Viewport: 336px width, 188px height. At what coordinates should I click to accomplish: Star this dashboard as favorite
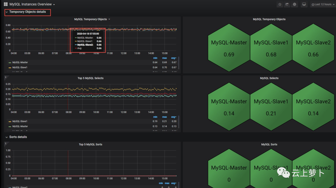tap(280, 4)
